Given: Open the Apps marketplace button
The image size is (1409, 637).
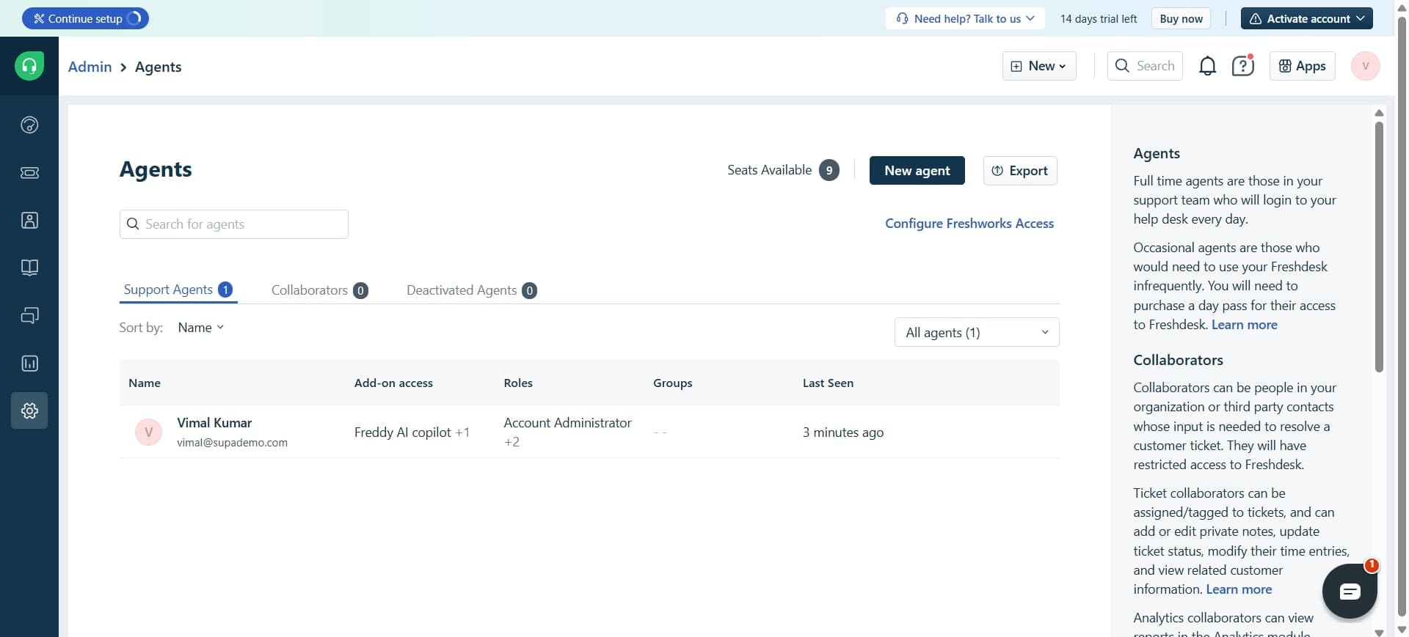Looking at the screenshot, I should pyautogui.click(x=1302, y=66).
